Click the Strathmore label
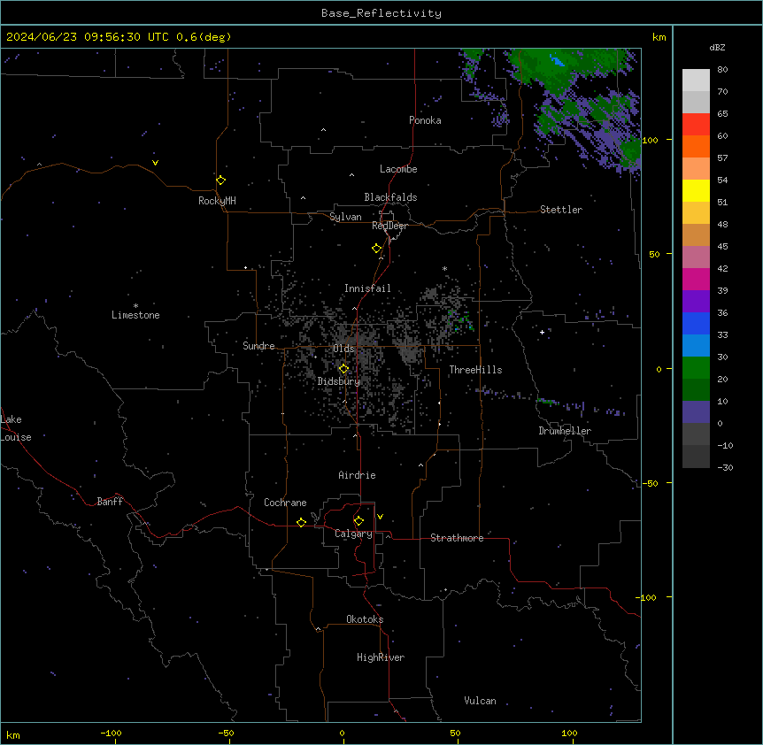 tap(457, 538)
